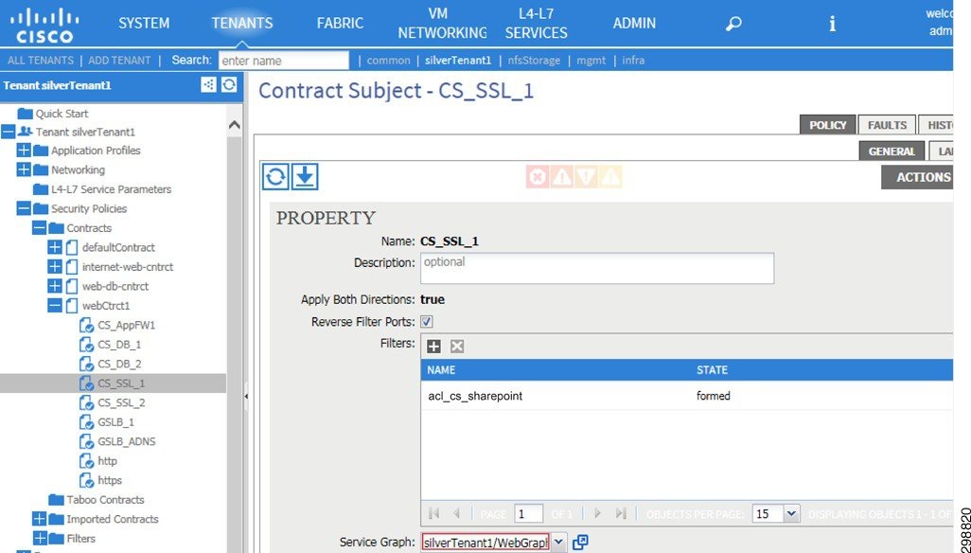
Task: Click the magnifying glass search icon
Action: (733, 22)
